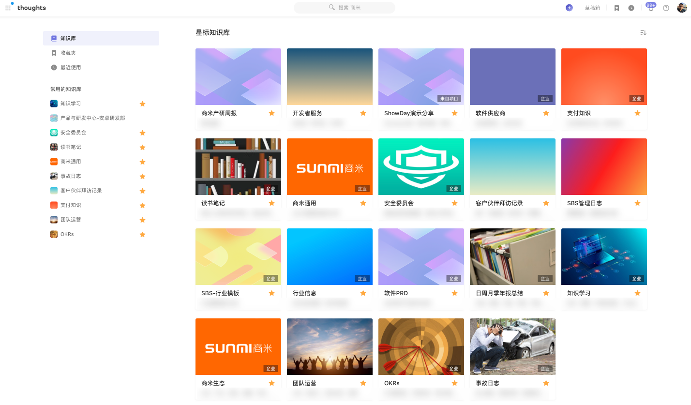
Task: Open 草稿箱 drafts
Action: 592,8
